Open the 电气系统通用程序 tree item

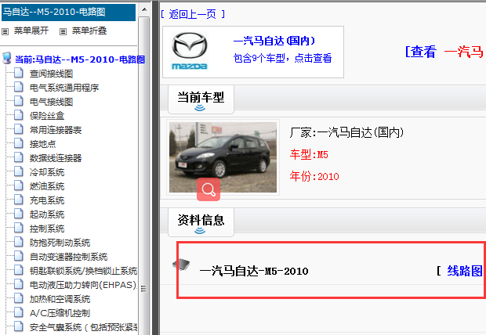click(64, 88)
